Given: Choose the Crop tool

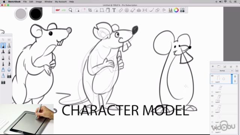Looking at the screenshot, I should pos(90,10).
